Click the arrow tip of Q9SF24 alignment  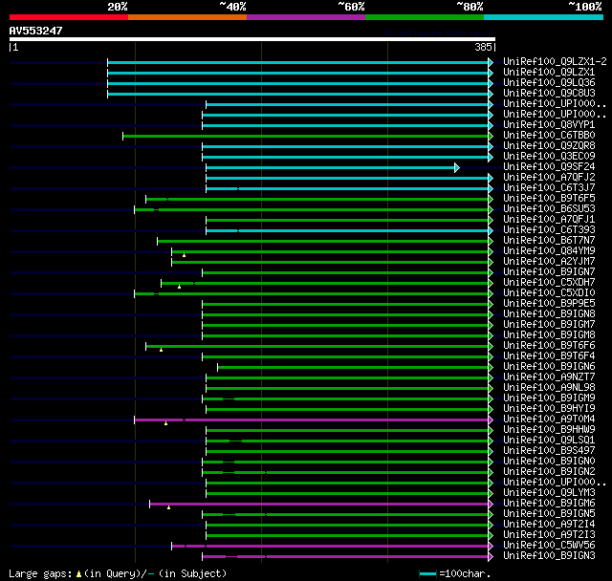point(457,168)
